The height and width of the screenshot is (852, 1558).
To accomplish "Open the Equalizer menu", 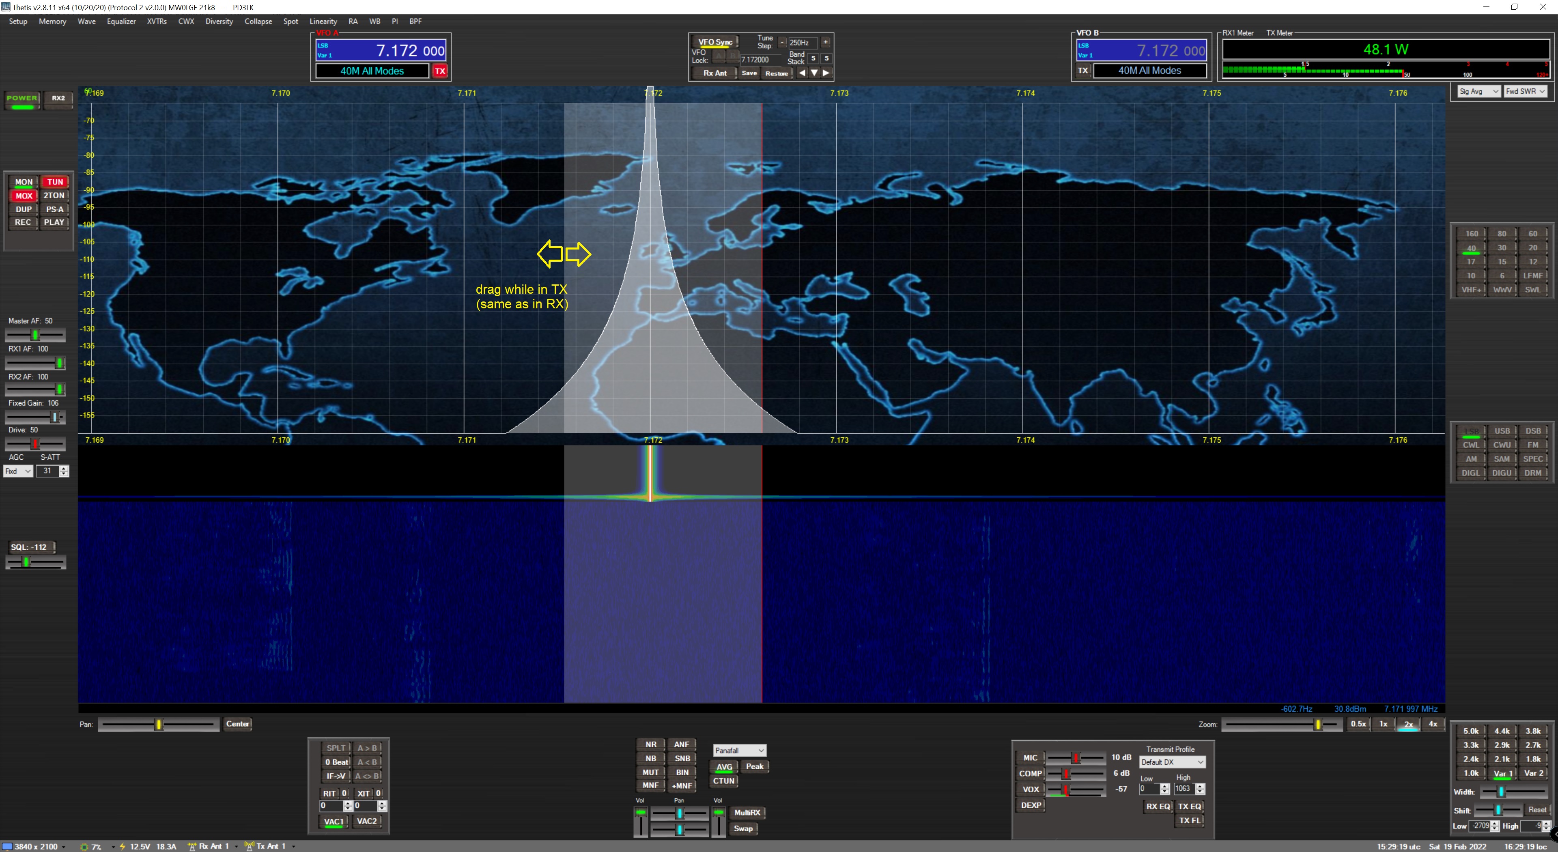I will pos(121,21).
